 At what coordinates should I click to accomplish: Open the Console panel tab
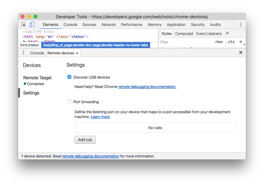tap(70, 25)
